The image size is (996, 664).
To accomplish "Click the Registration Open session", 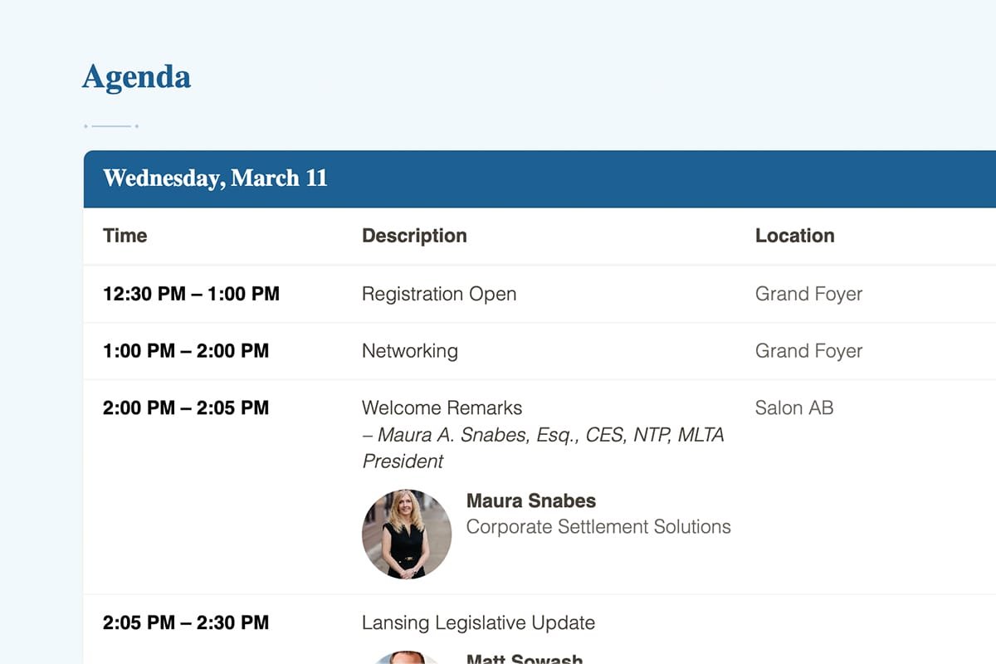I will coord(439,294).
